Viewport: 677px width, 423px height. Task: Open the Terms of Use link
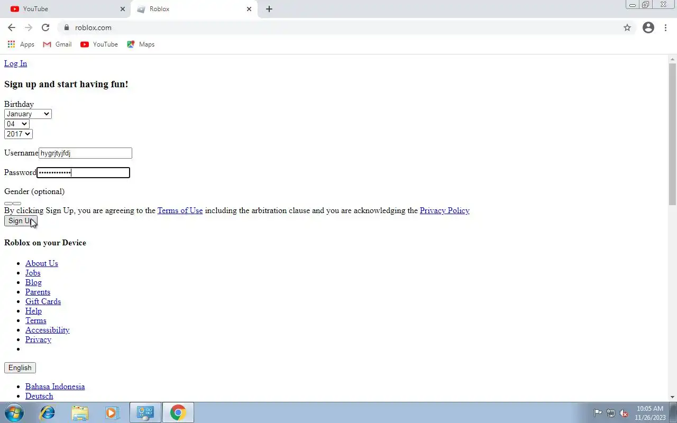tap(180, 210)
